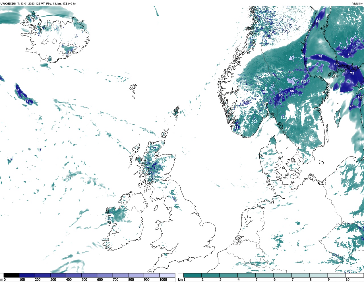
Task: Click the '100' visibility value on the map
Action: 336,64
